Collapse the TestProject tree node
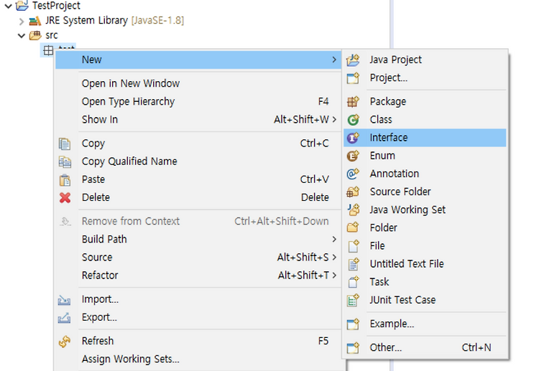The width and height of the screenshot is (539, 371). (8, 6)
